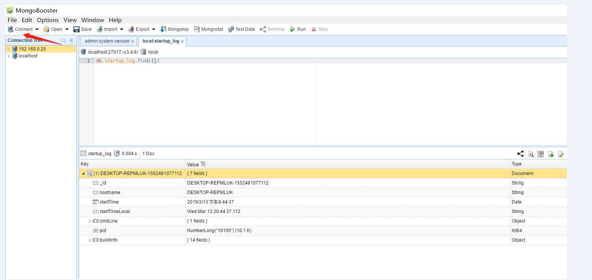Select the startTime field row
Viewport: 592px width, 280px height.
(x=323, y=202)
